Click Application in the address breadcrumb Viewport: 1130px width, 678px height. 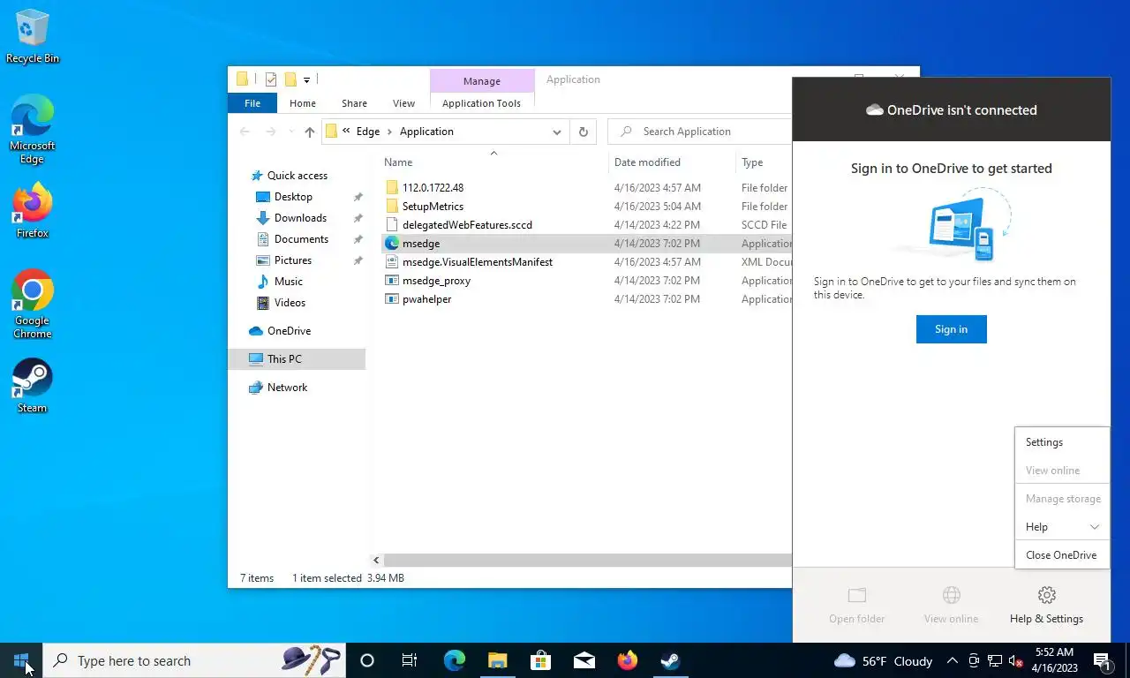pyautogui.click(x=426, y=132)
